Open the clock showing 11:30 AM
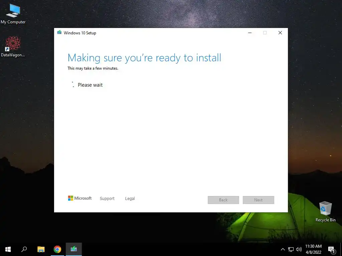 click(x=313, y=249)
